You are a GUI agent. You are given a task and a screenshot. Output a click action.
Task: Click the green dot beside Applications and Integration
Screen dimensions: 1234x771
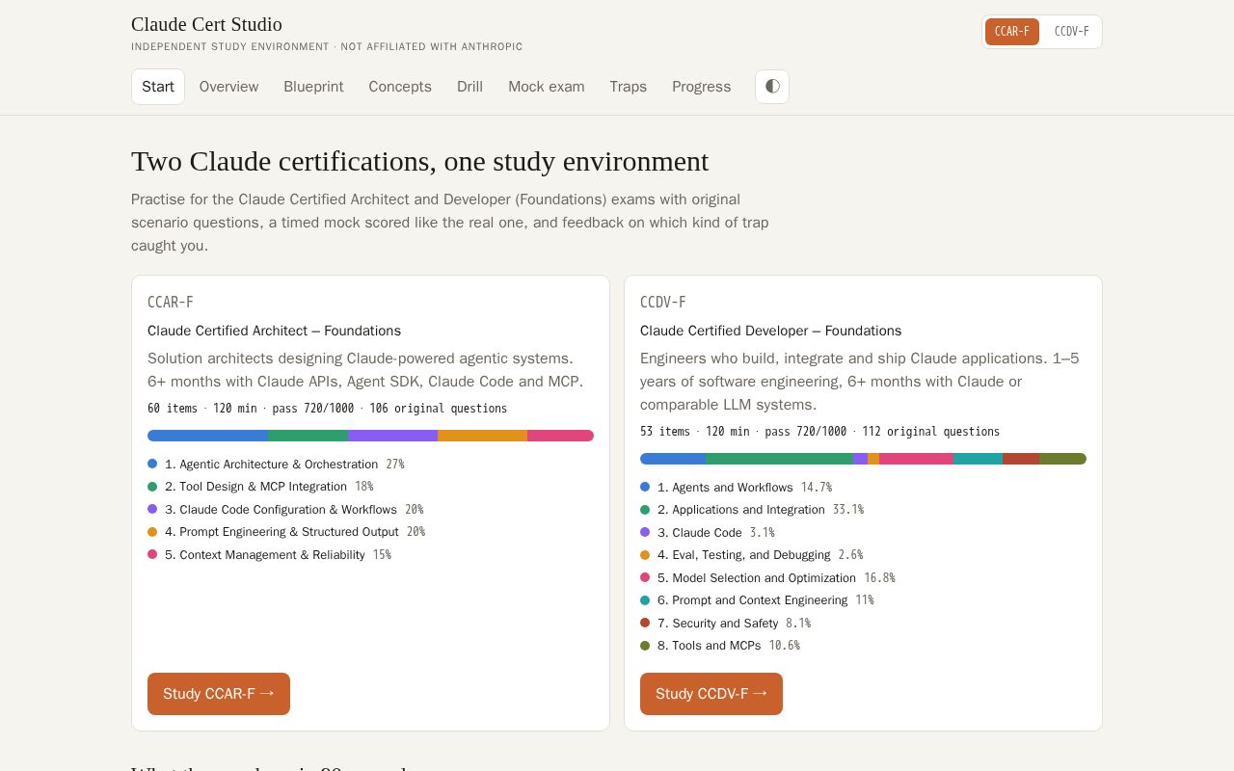pos(645,510)
